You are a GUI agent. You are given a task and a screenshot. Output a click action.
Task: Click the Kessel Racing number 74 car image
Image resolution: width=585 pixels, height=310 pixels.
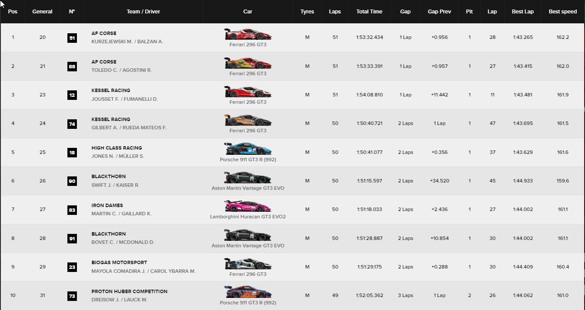point(248,120)
